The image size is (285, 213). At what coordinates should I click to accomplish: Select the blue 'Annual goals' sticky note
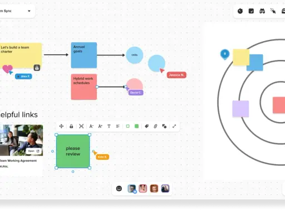(84, 55)
